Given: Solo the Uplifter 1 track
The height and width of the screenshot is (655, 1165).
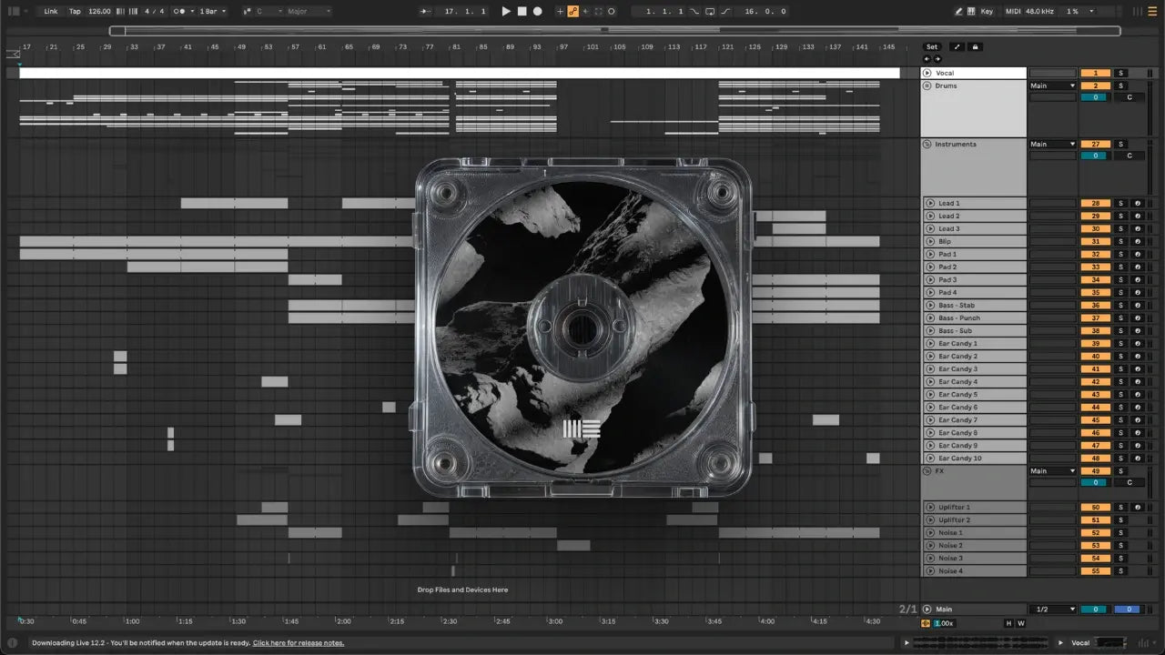Looking at the screenshot, I should click(x=1121, y=508).
